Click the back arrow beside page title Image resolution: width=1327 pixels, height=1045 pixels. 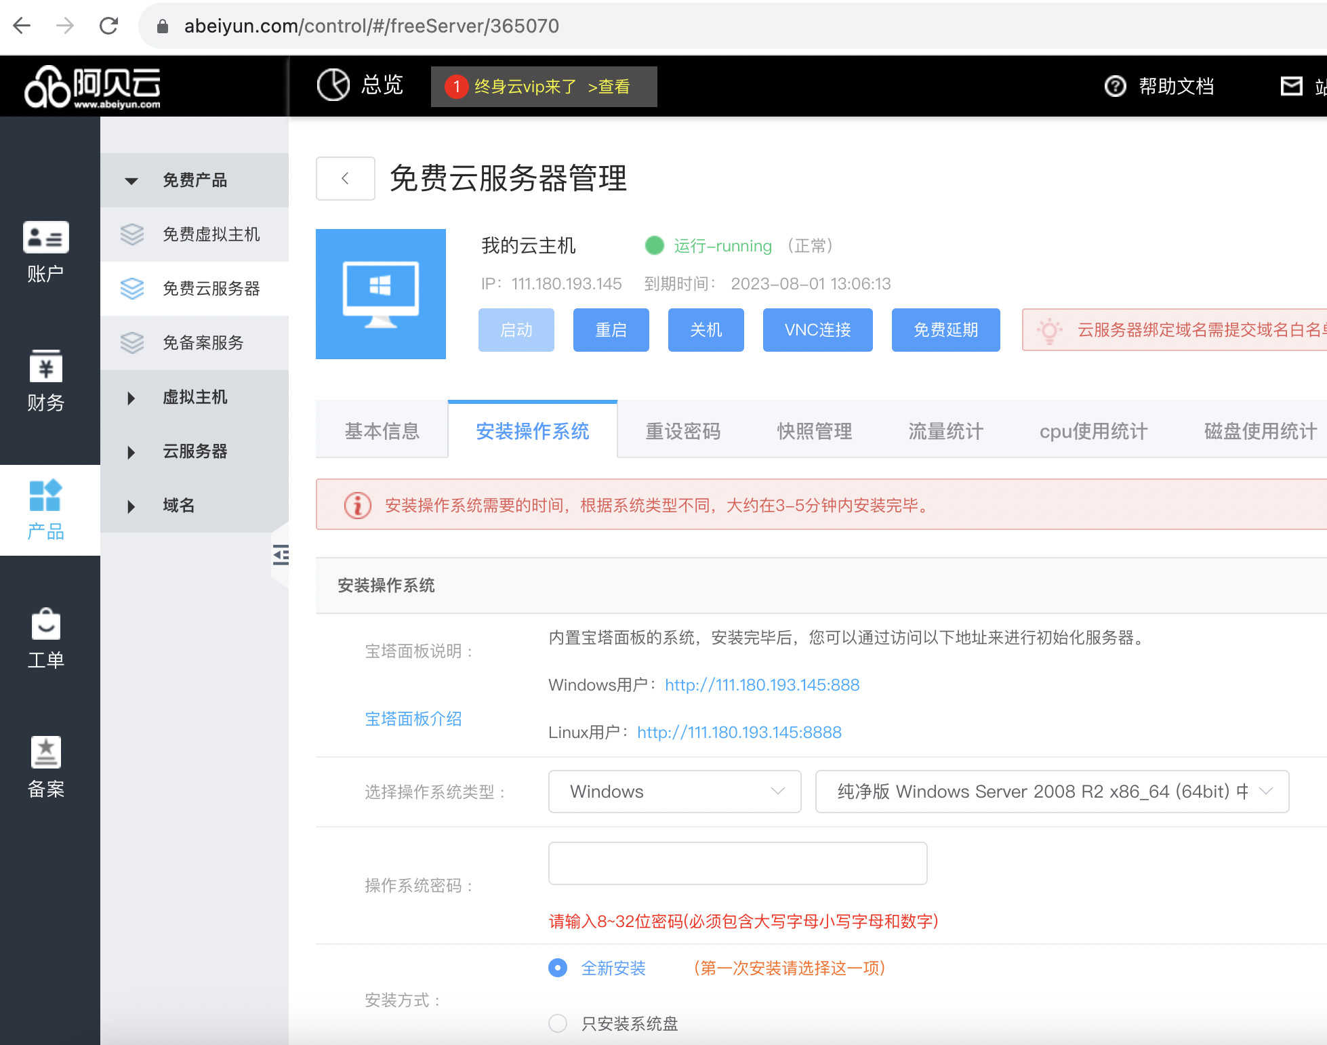(x=345, y=178)
